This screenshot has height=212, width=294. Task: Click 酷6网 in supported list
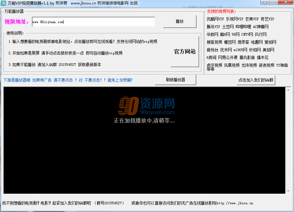[x=225, y=34]
